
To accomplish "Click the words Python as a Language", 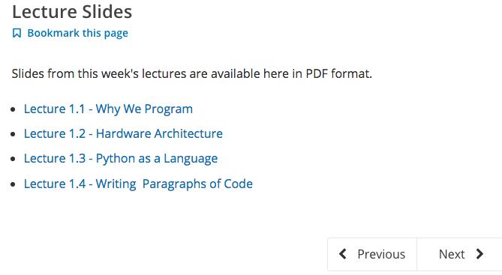I will point(157,159).
